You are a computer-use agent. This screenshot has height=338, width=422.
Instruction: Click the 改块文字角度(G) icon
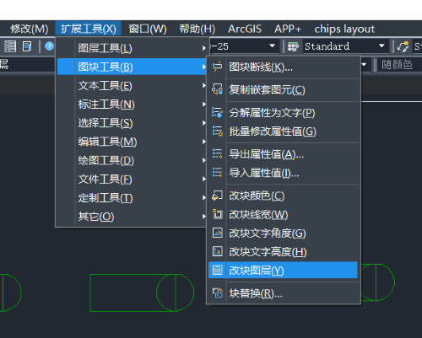pyautogui.click(x=217, y=233)
